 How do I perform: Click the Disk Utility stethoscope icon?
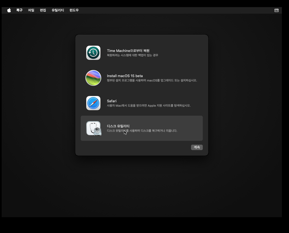[94, 129]
